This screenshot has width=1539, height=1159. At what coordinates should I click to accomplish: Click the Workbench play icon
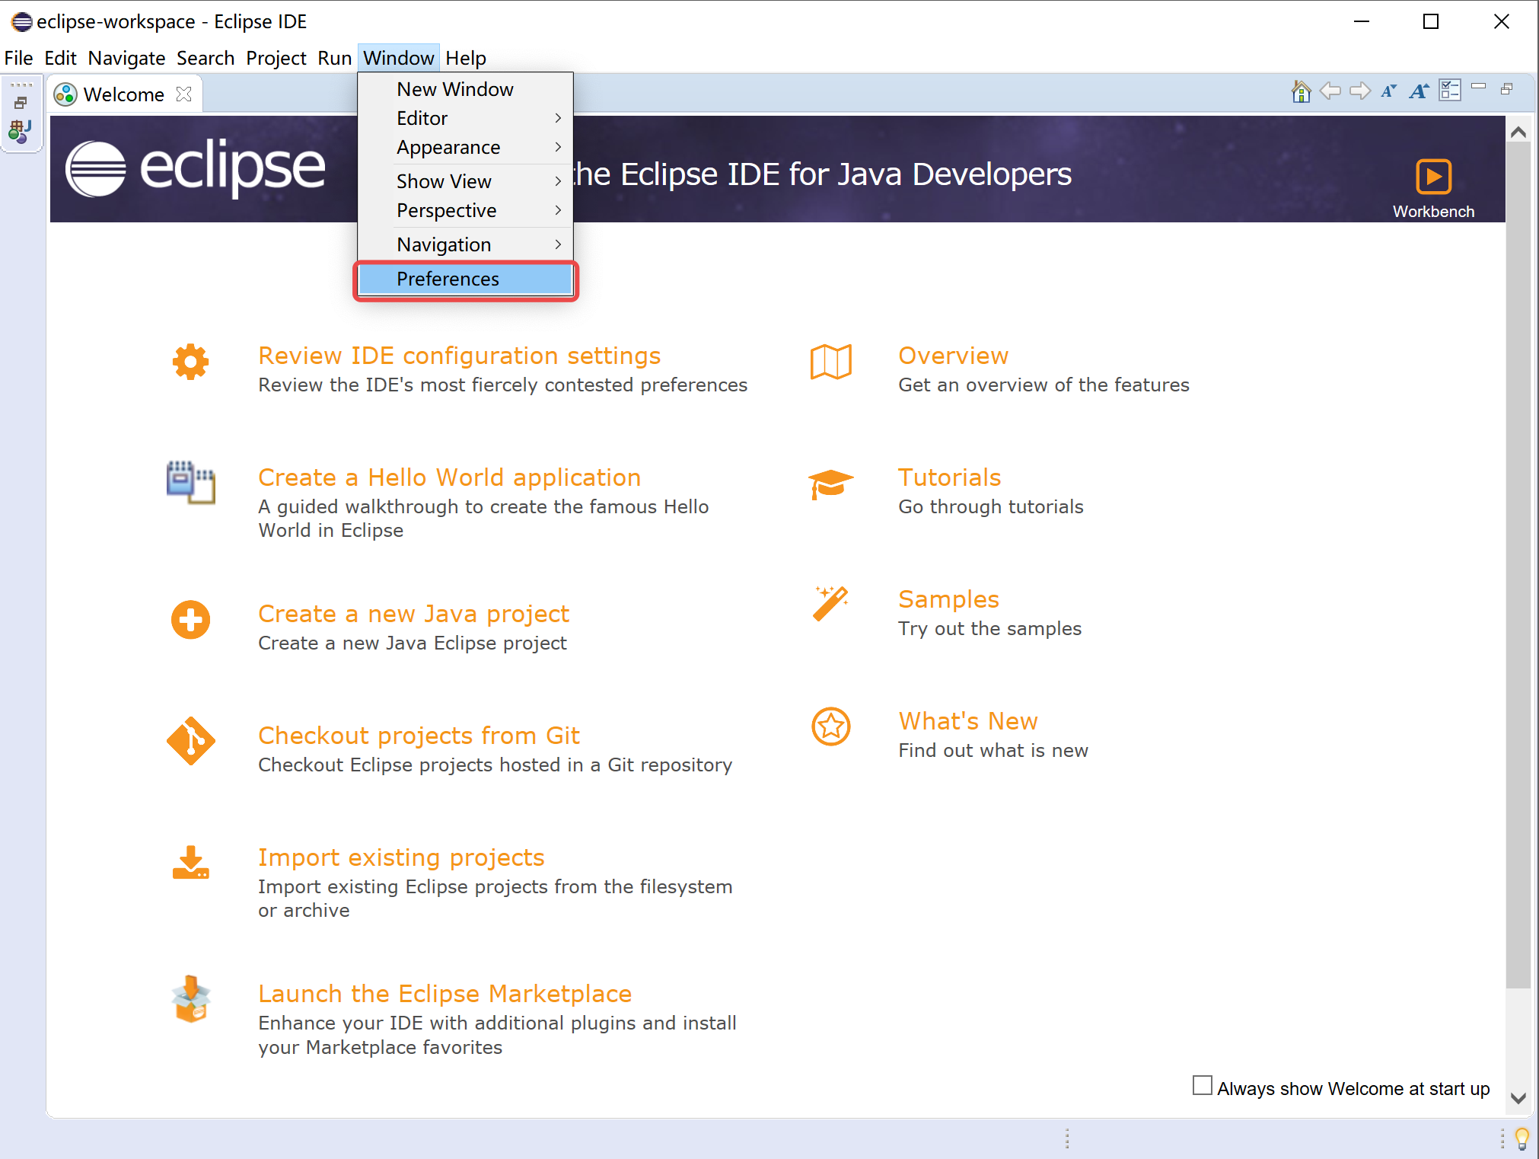[x=1433, y=177]
